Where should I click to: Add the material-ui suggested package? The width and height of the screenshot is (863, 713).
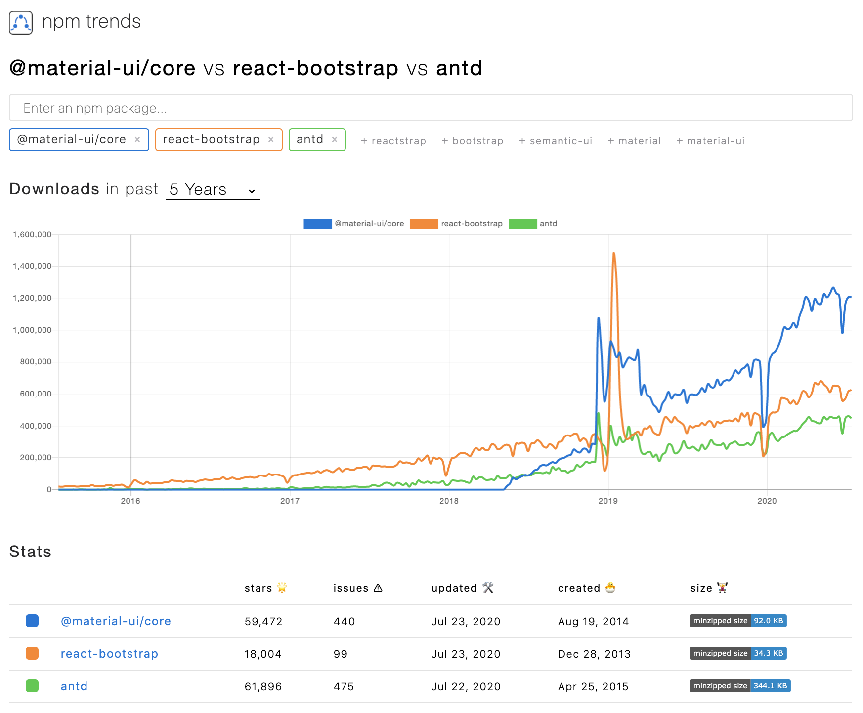tap(710, 141)
